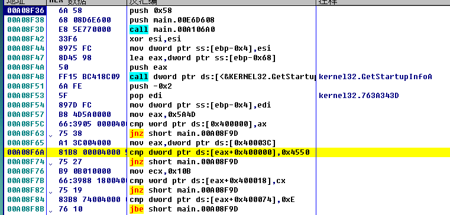This screenshot has height=215, width=450.
Task: Click address 00A08F4B
Action: point(26,77)
